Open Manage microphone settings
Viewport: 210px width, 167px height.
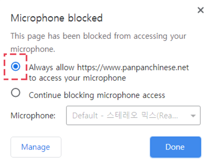tap(36, 147)
